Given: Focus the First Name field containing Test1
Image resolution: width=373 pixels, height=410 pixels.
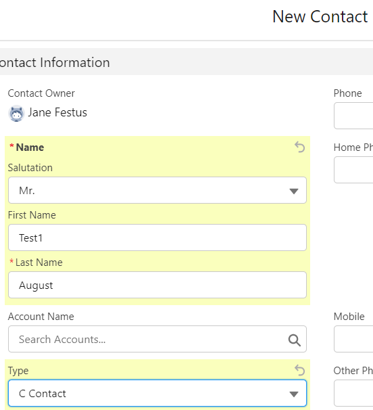Looking at the screenshot, I should 157,237.
